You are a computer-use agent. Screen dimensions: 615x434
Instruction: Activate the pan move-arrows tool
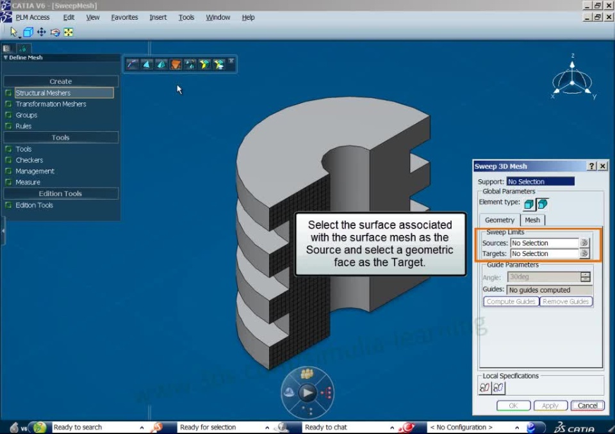pyautogui.click(x=41, y=32)
